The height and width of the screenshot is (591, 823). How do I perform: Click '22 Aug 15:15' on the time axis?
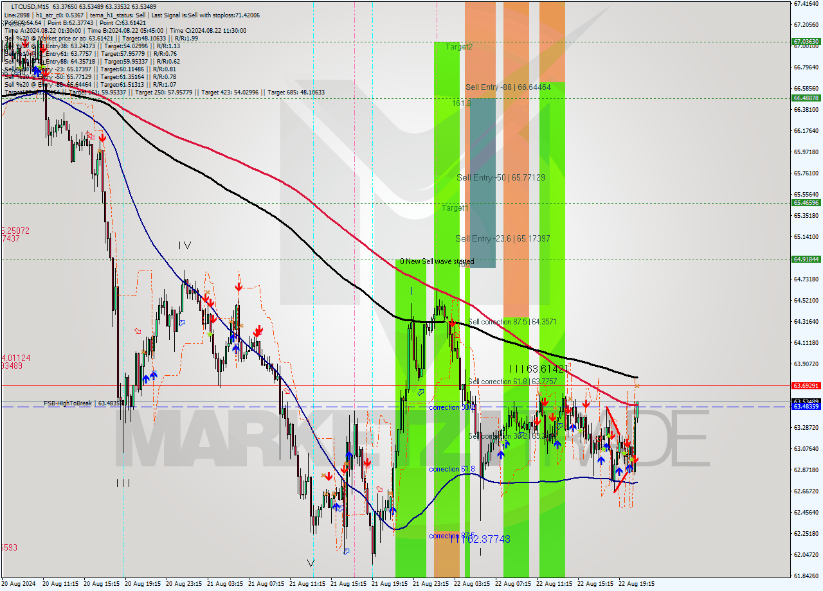pos(595,584)
